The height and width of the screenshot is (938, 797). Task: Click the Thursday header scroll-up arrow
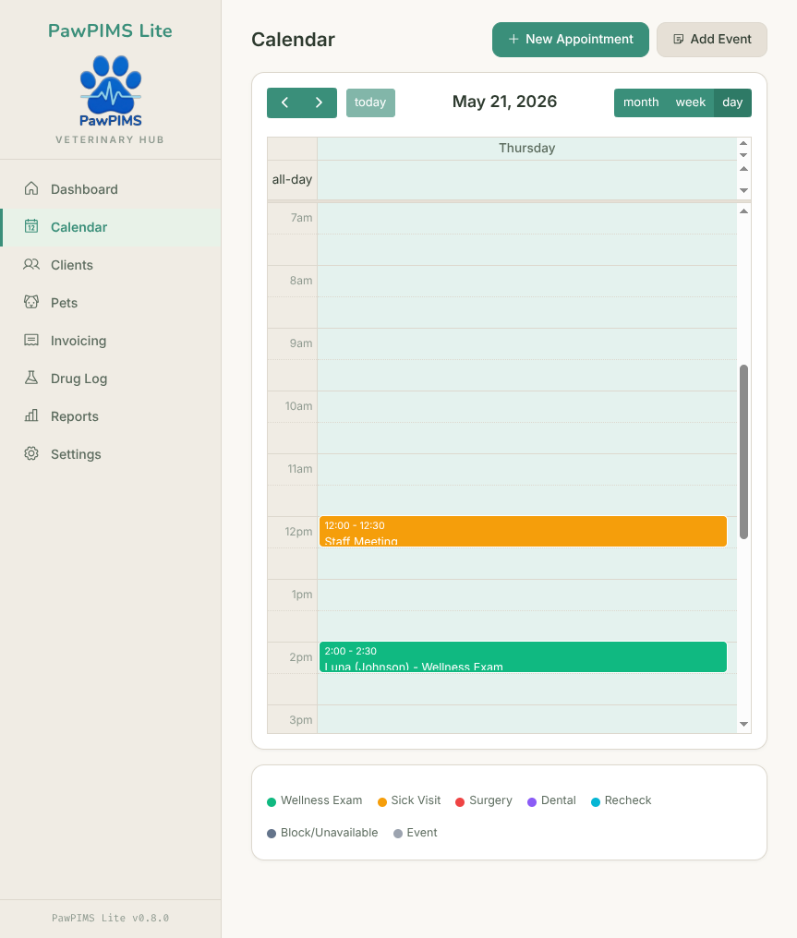point(743,144)
